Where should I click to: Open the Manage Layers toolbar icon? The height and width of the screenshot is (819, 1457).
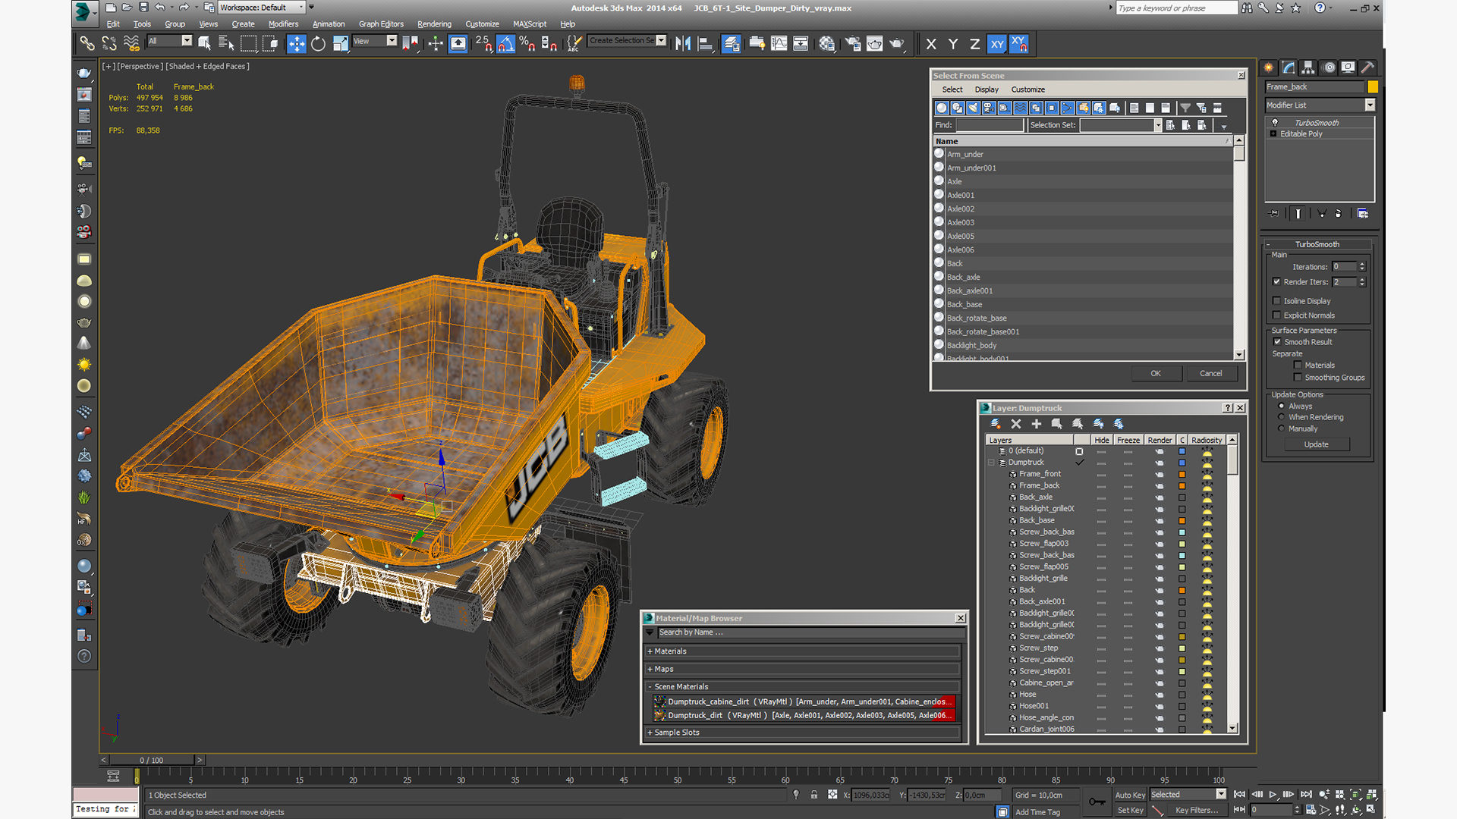pos(732,44)
